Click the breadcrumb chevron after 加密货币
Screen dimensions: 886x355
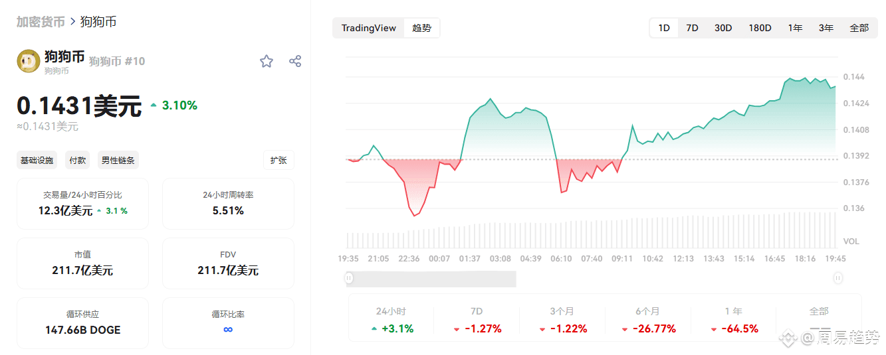[72, 22]
